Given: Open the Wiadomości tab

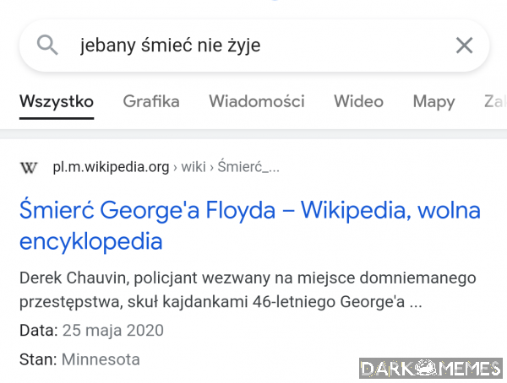Looking at the screenshot, I should tap(257, 101).
